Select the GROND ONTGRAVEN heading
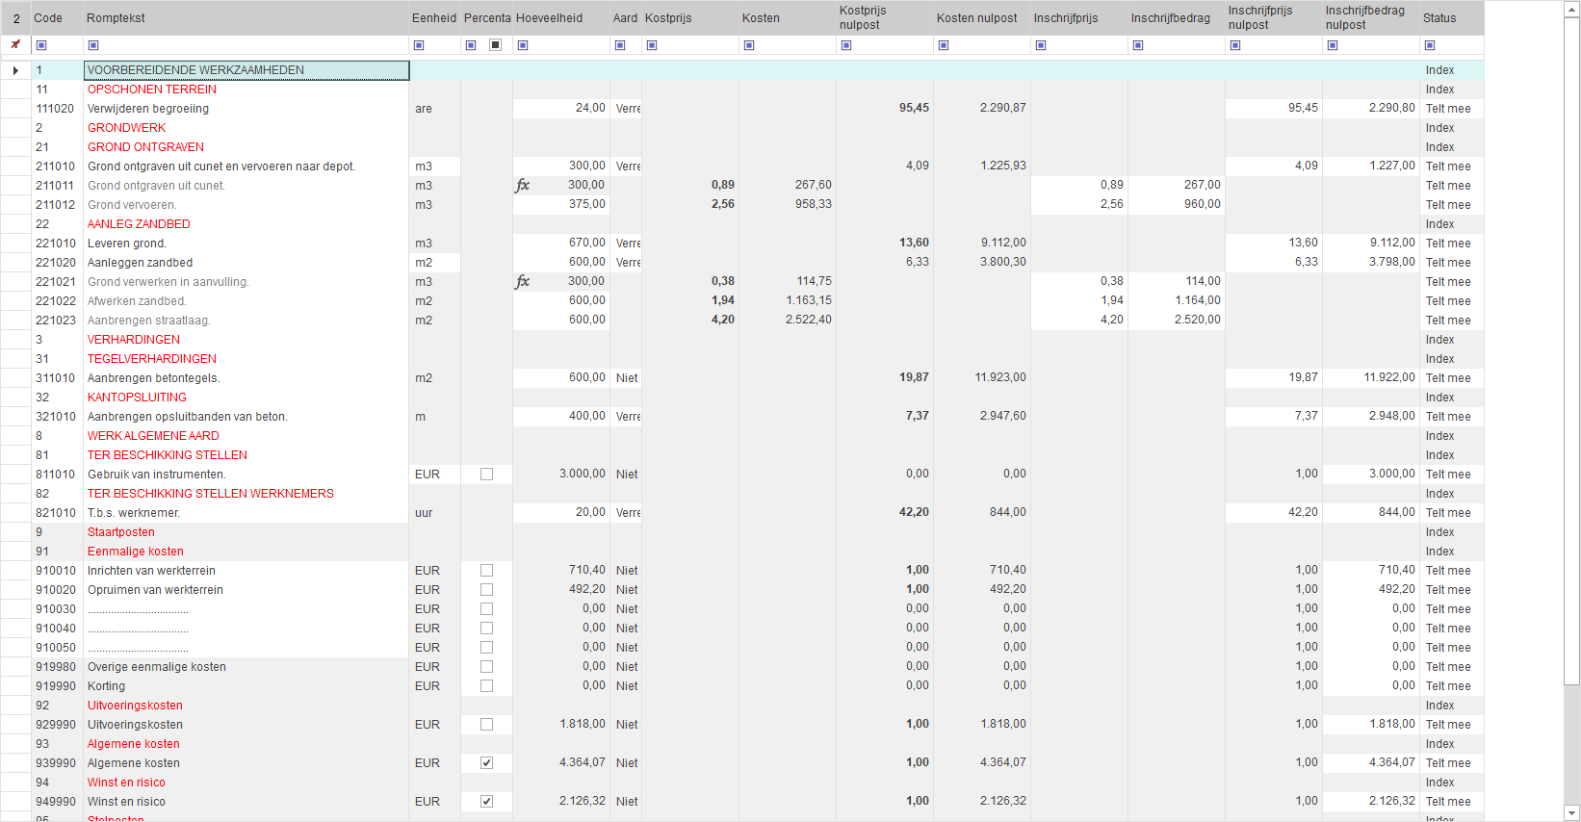1581x822 pixels. pos(246,147)
